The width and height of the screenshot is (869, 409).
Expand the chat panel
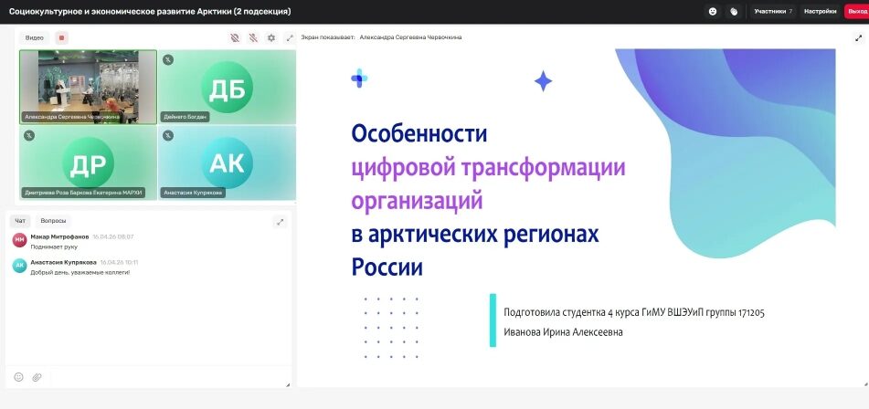280,221
